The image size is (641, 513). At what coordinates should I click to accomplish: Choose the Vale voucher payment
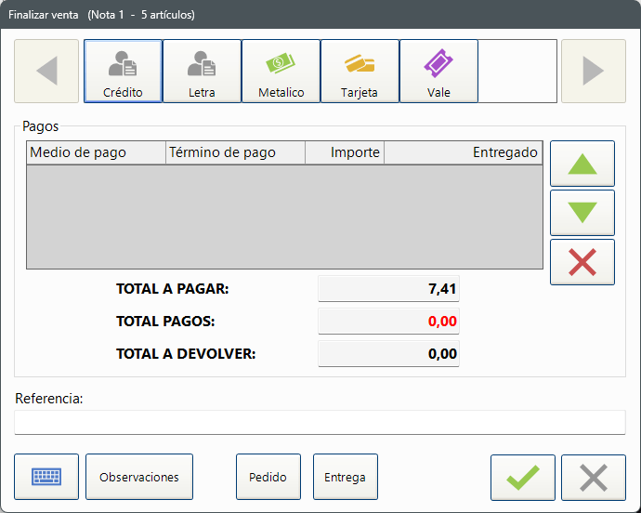pyautogui.click(x=438, y=71)
